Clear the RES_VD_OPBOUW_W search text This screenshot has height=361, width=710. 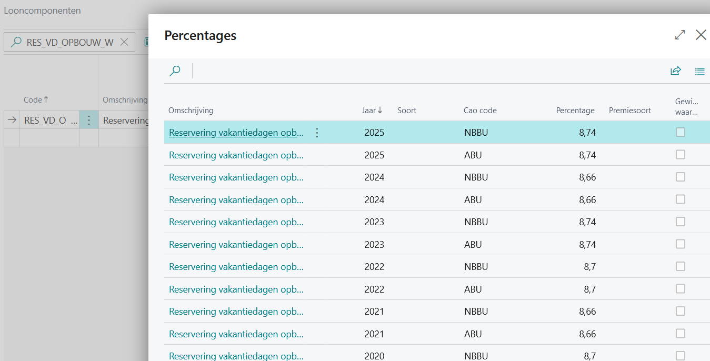124,42
